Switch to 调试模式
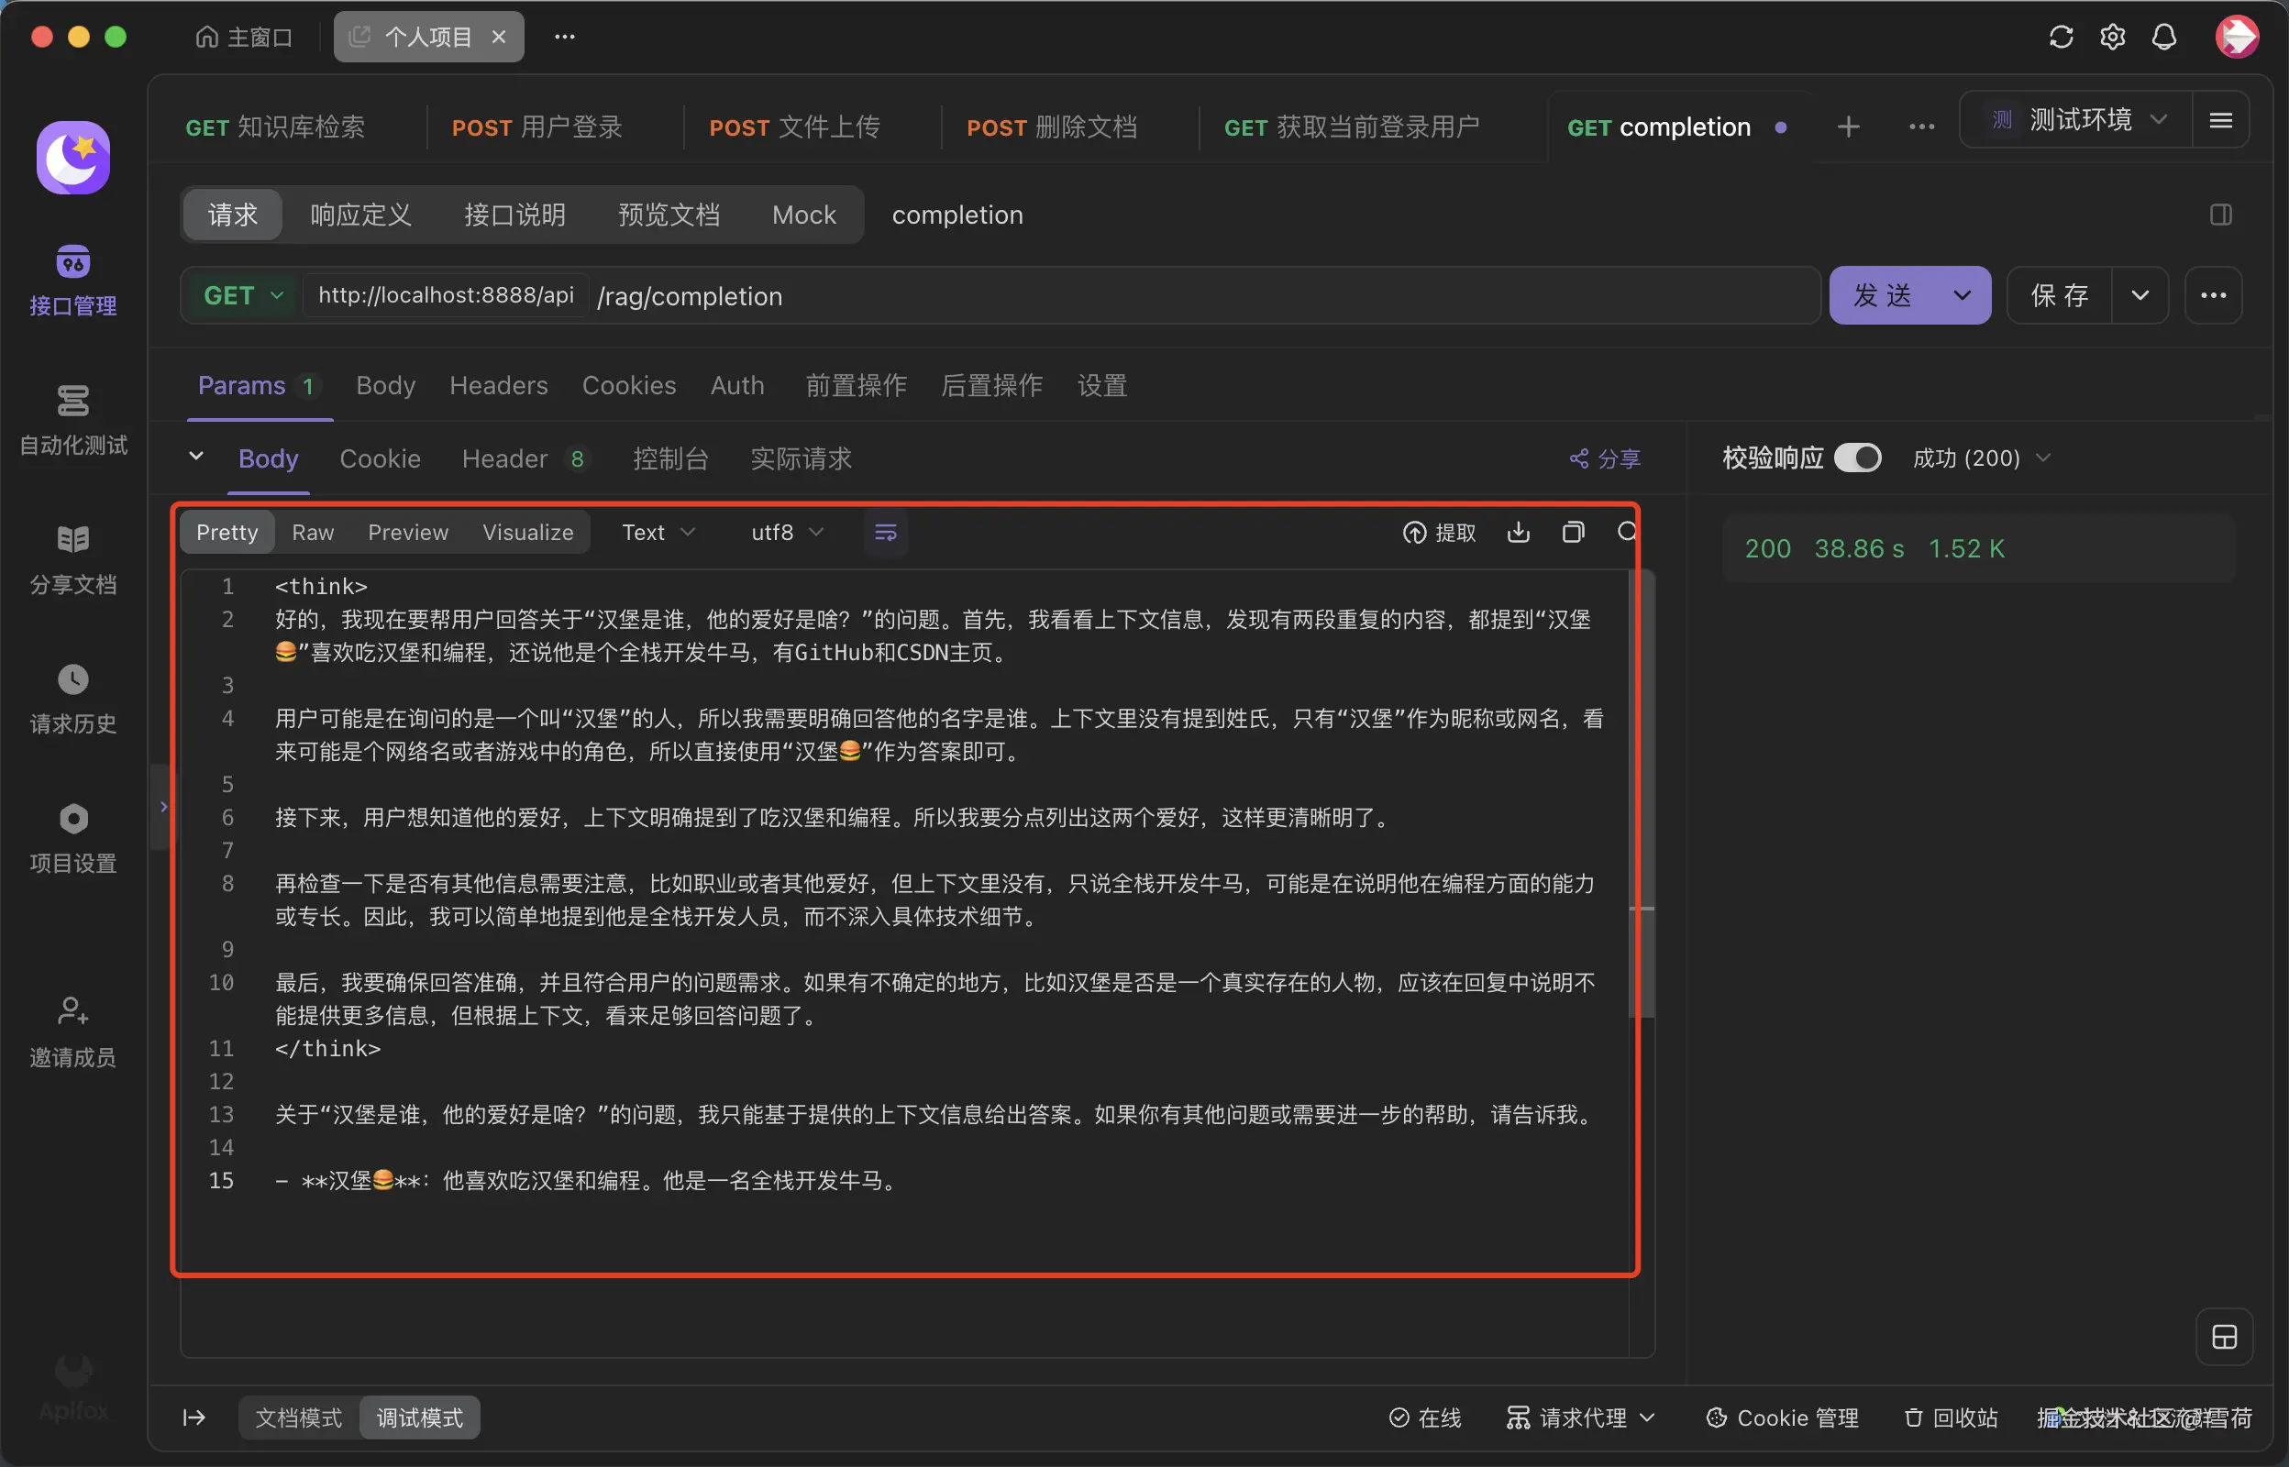This screenshot has height=1467, width=2289. pos(419,1417)
